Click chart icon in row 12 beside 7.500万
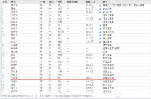The width and height of the screenshot is (151, 99). pos(100,42)
